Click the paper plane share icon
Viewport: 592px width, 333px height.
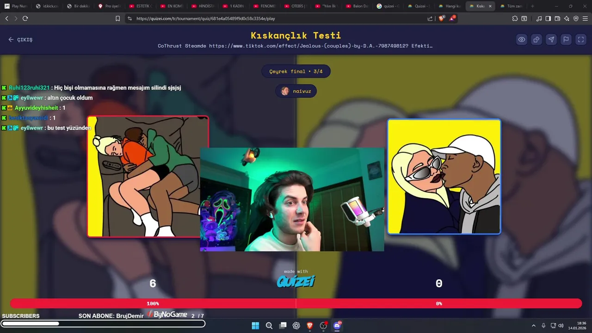(x=551, y=39)
